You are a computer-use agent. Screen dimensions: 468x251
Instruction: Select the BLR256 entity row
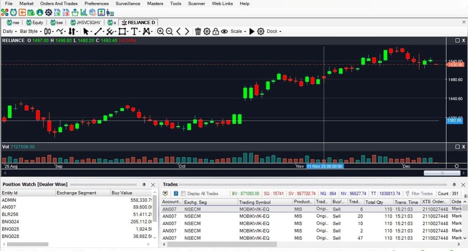pos(77,214)
